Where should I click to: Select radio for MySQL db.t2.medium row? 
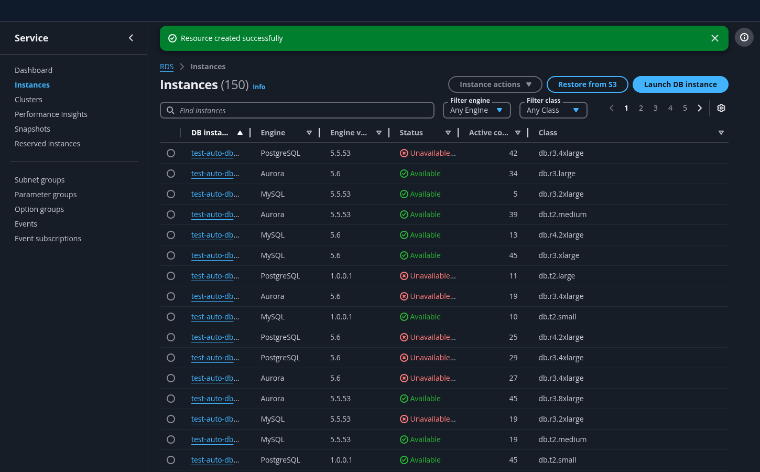[171, 439]
